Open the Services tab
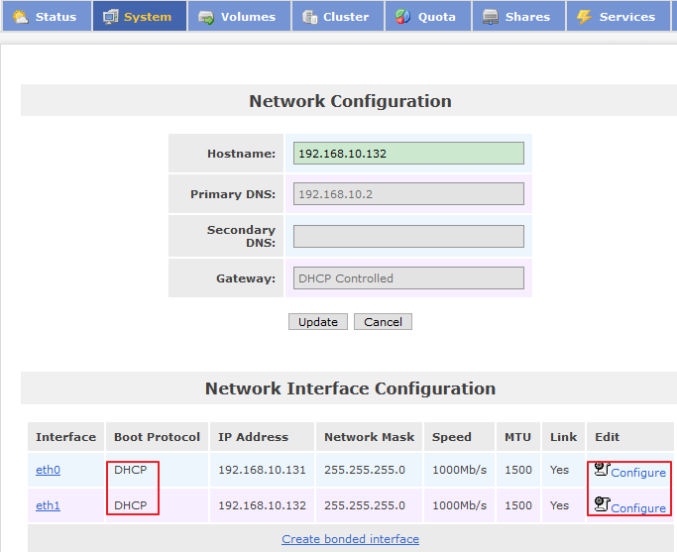 (x=619, y=16)
